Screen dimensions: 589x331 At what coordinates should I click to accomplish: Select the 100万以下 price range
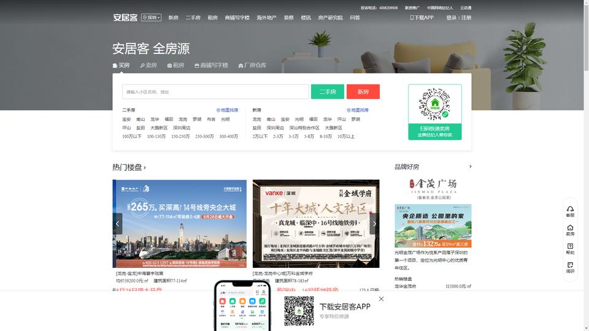(132, 137)
